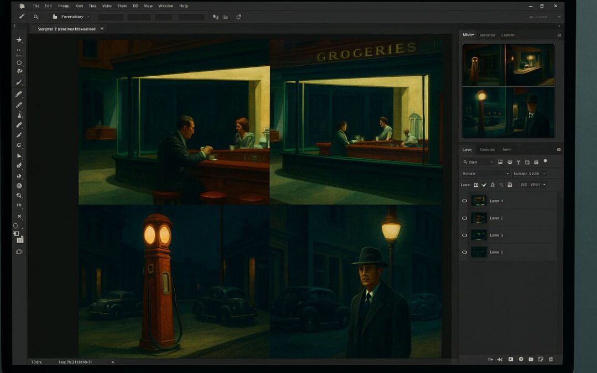Click the first filter icon after Dant dropdown
The height and width of the screenshot is (373, 597).
500,162
